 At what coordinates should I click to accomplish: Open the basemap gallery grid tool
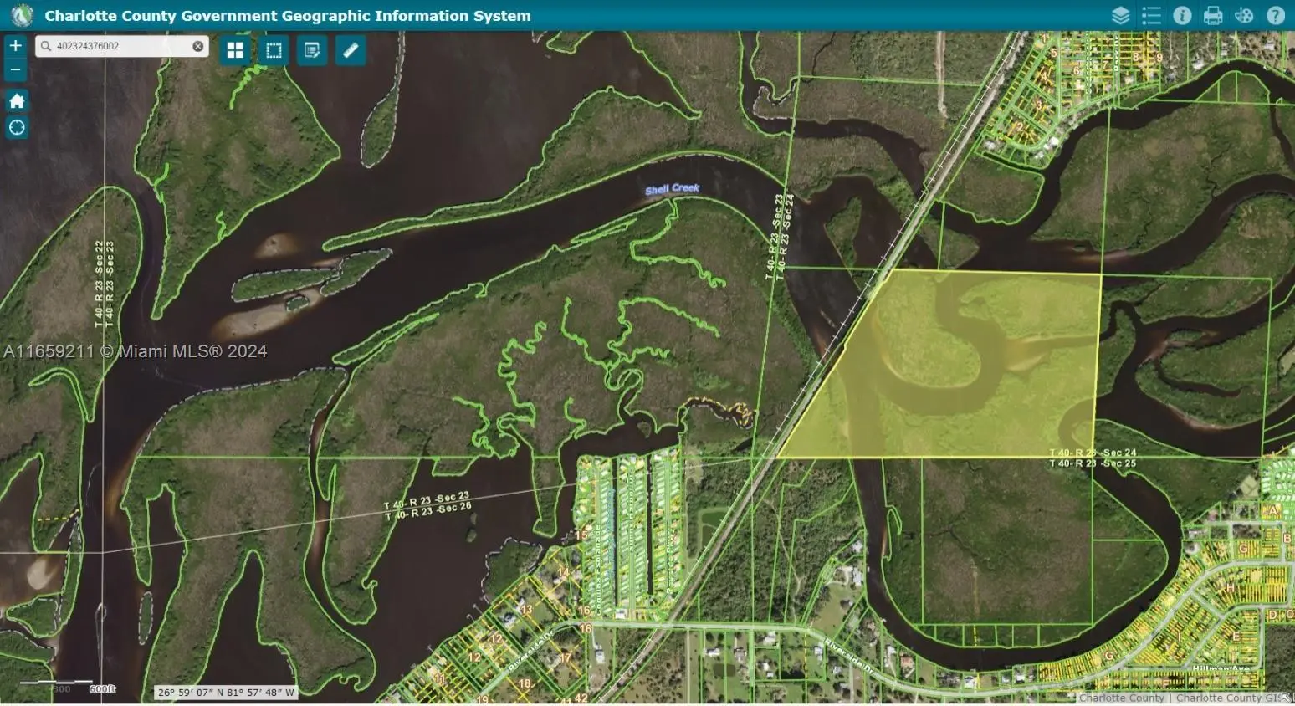(x=235, y=51)
